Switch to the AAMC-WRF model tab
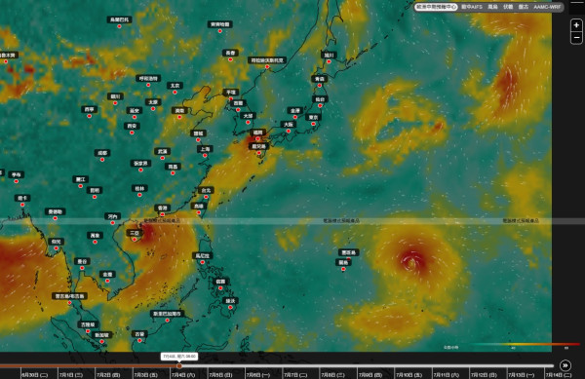This screenshot has width=585, height=379. tap(547, 7)
